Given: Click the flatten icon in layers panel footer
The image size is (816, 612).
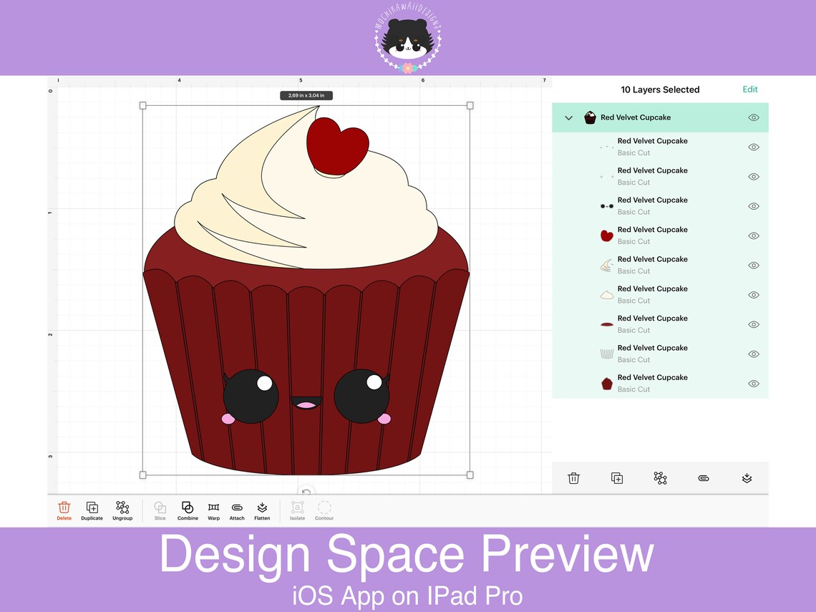Looking at the screenshot, I should (747, 477).
